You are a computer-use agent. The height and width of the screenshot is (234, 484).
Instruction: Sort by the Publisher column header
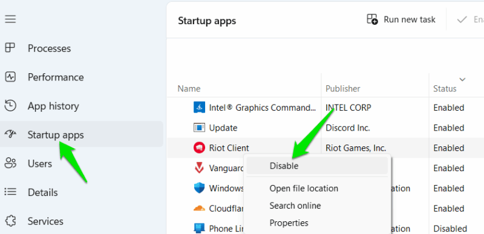342,89
